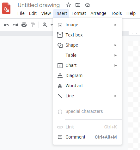Screen dimensions: 140x150
Task: Expand the Image submenu
Action: click(88, 25)
